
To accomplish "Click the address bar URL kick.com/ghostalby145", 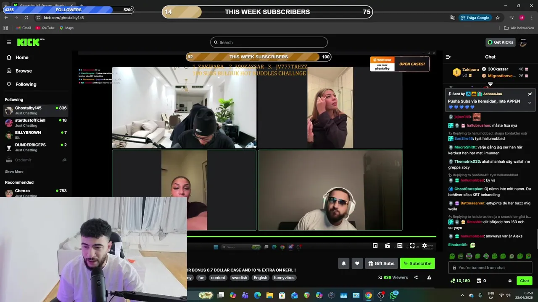I will (64, 18).
